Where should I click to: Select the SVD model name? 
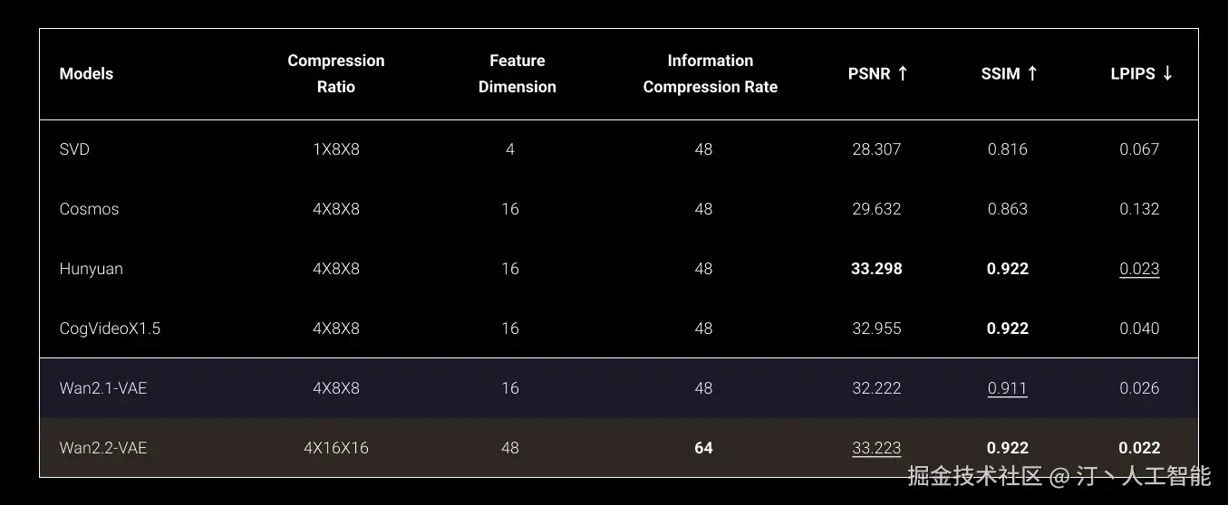[x=74, y=149]
